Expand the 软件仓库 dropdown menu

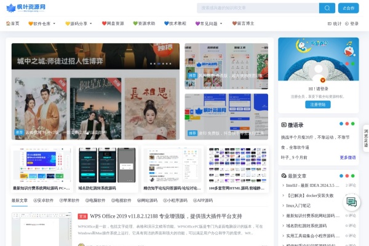(x=43, y=23)
